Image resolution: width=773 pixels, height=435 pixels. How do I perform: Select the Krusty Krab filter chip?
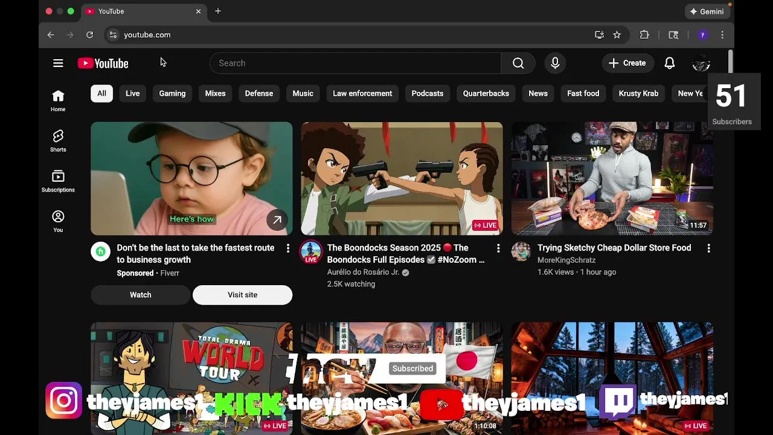click(x=638, y=93)
